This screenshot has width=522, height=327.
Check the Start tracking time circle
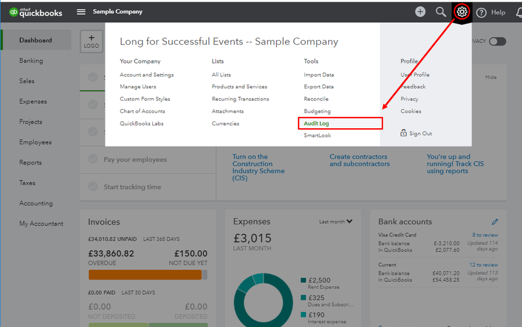coord(93,187)
